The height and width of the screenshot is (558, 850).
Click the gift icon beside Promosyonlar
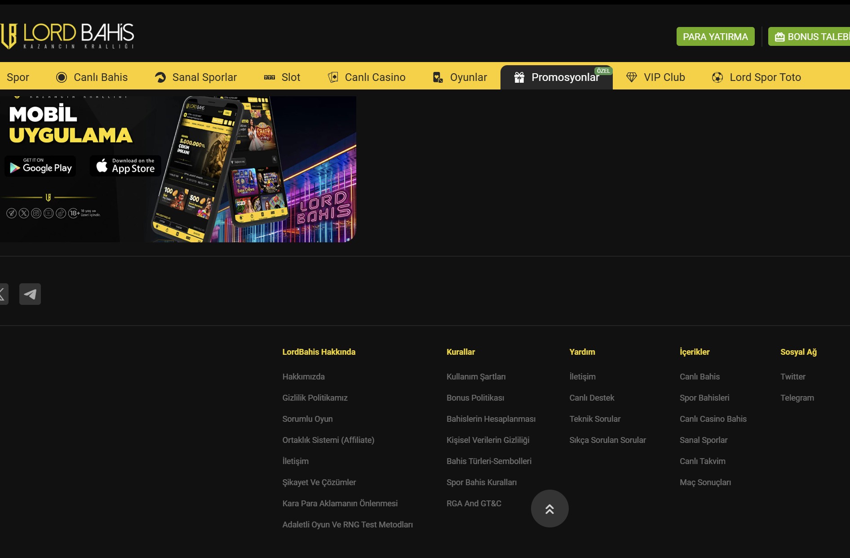click(x=519, y=77)
